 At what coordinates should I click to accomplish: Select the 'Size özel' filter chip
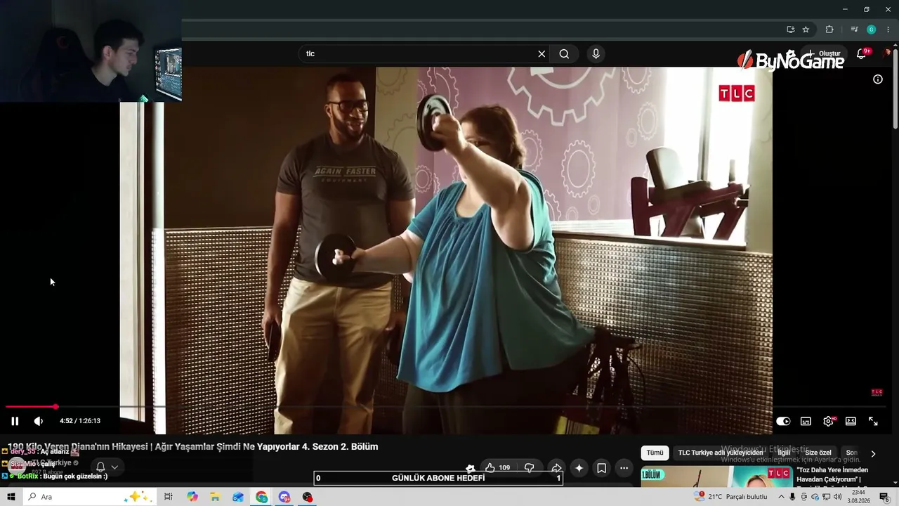click(x=818, y=453)
